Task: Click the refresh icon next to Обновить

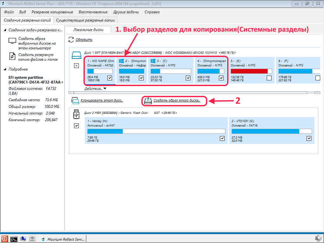Action: (71, 40)
